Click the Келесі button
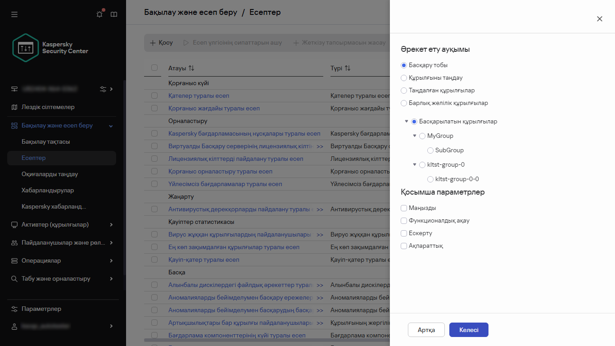 469,330
